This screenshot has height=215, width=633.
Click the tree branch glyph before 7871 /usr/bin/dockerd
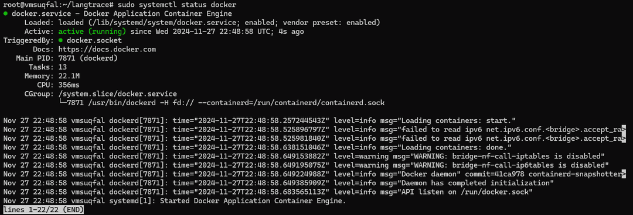(63, 103)
